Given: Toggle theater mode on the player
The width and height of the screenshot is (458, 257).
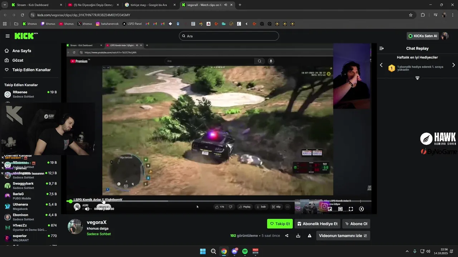Looking at the screenshot, I should click(340, 209).
